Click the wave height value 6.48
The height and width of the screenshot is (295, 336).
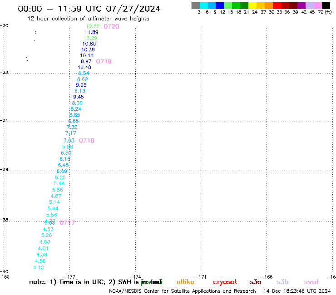coord(63,165)
